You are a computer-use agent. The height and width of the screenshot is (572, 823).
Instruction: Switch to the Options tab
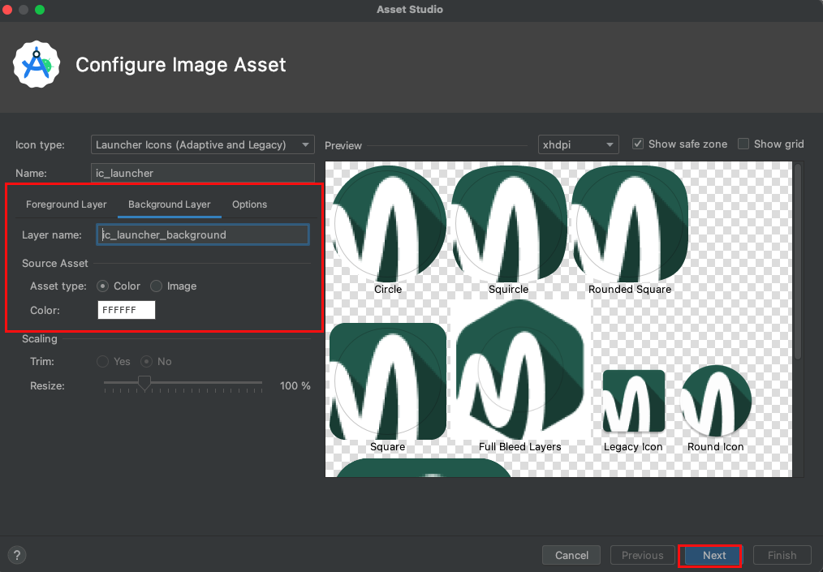click(x=250, y=204)
